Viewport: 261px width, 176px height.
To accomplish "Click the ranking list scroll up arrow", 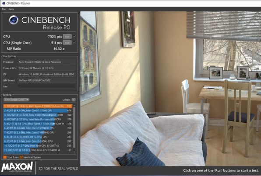I will [x=74, y=106].
